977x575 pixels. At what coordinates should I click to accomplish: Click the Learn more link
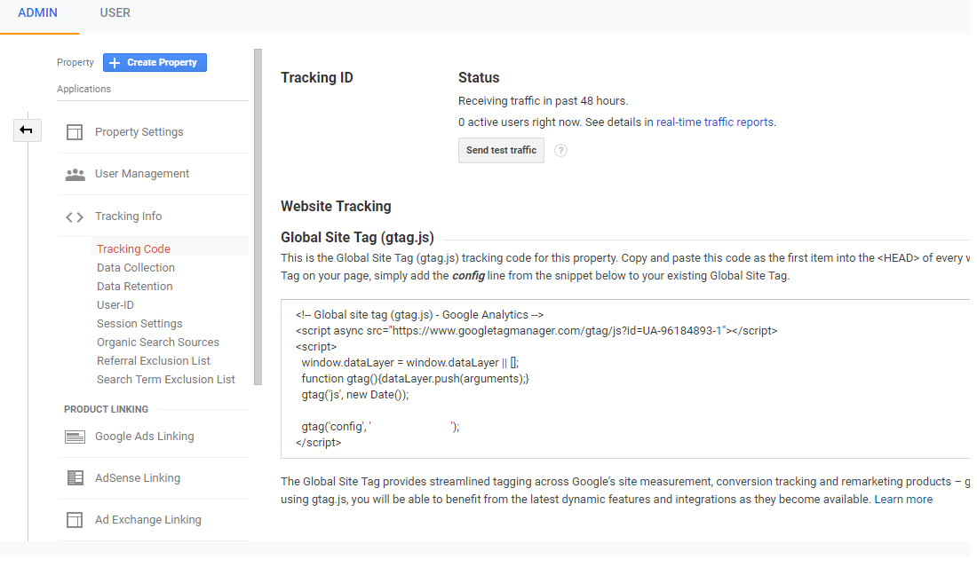click(x=903, y=500)
